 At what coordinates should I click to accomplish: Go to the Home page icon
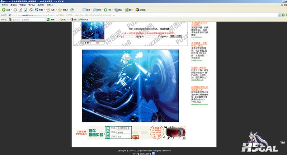(31, 10)
